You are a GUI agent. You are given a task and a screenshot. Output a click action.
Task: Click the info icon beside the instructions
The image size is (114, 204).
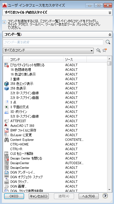tap(4, 22)
